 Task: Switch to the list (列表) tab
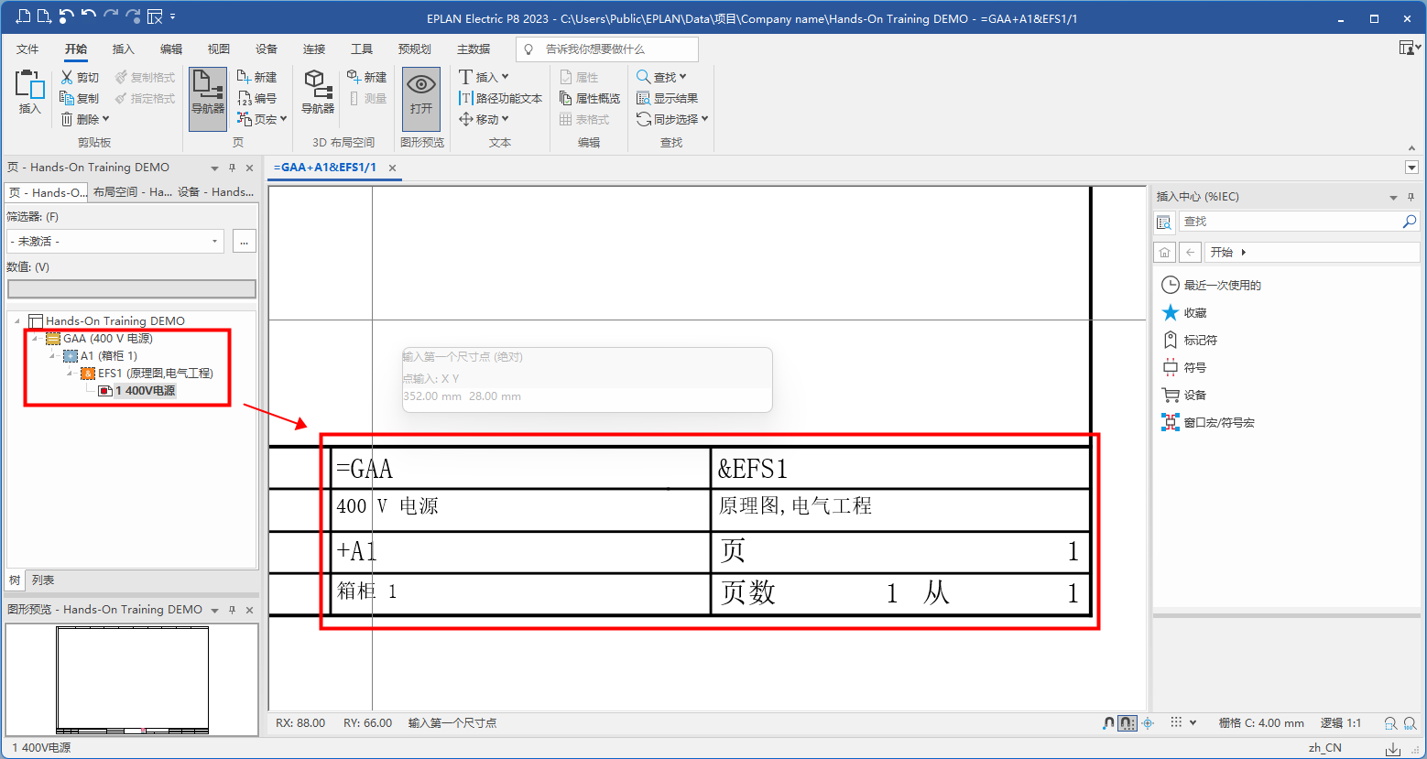43,580
